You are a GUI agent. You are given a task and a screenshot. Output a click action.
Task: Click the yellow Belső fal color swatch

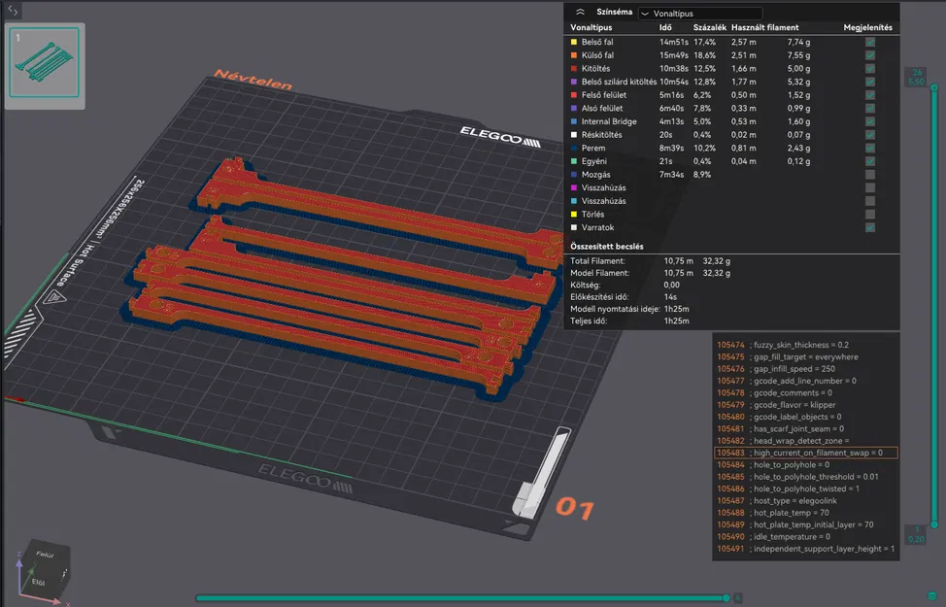[574, 42]
